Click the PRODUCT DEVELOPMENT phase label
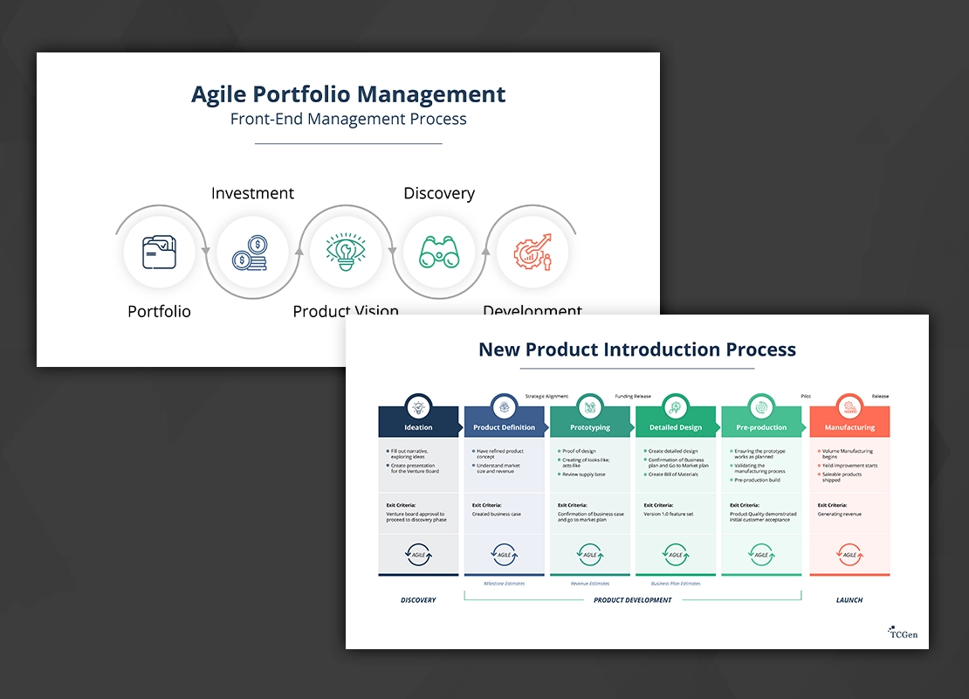This screenshot has width=969, height=699. pos(633,600)
